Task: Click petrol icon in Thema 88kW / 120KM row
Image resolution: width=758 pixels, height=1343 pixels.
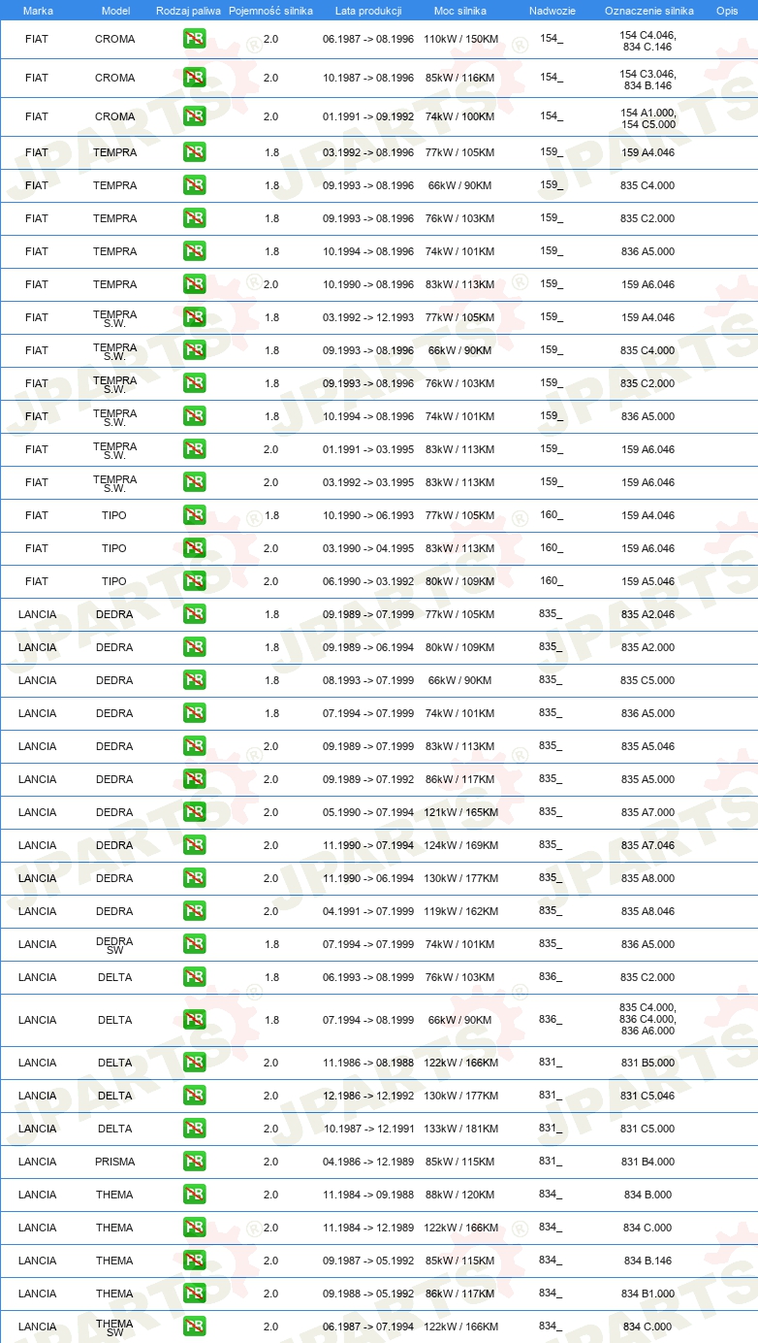Action: (x=195, y=1195)
